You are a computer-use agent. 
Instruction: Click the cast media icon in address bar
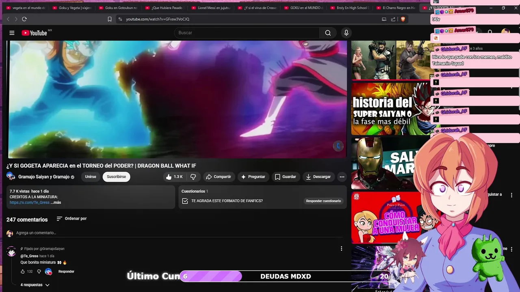point(384,19)
